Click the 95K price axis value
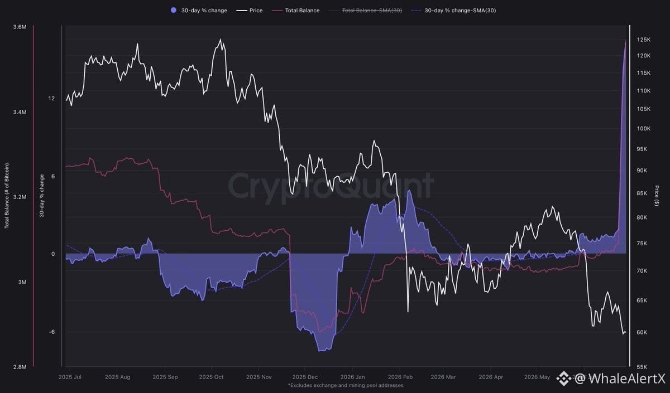670x393 pixels. 642,149
